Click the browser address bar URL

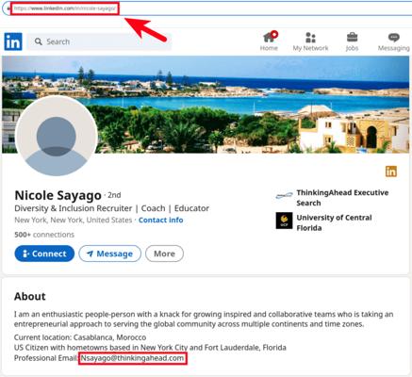[65, 8]
